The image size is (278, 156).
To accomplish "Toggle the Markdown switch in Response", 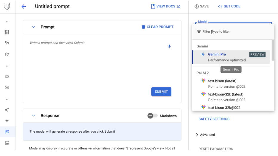I will click(153, 116).
